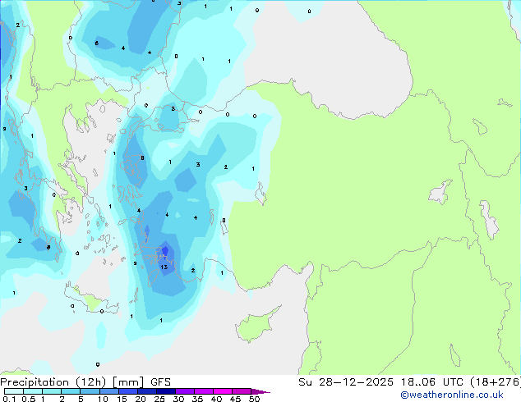Select the "20" legend scale label
This screenshot has height=402, width=521.
pos(141,399)
